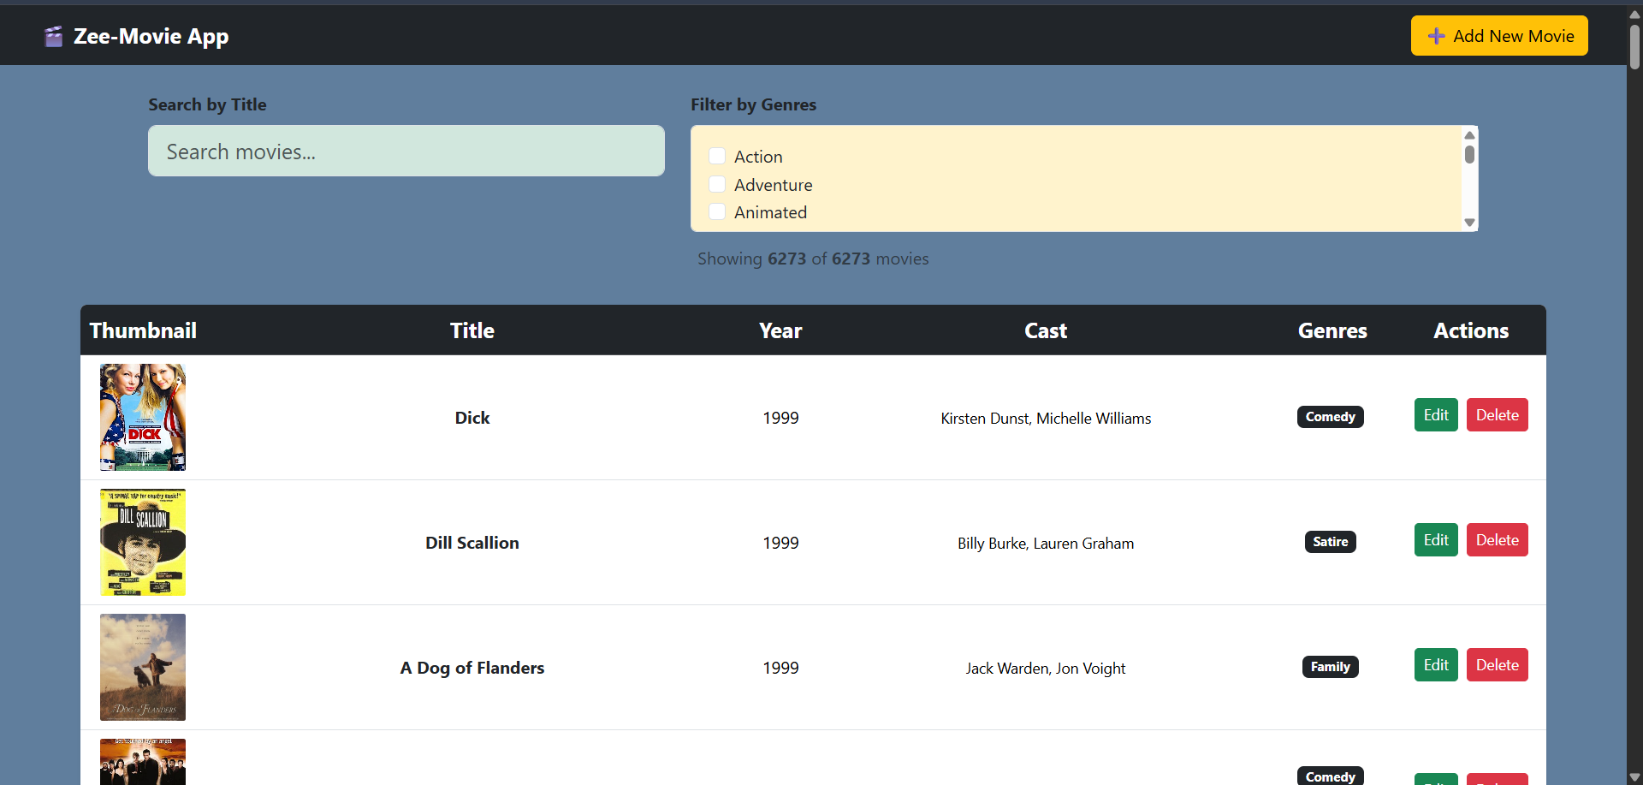
Task: Focus the Search movies input field
Action: [406, 152]
